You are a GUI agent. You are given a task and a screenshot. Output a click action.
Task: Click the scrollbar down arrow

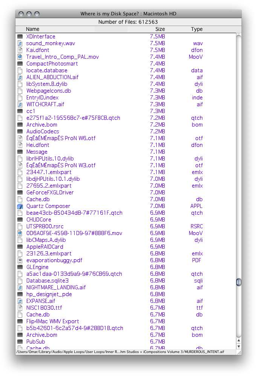click(239, 347)
